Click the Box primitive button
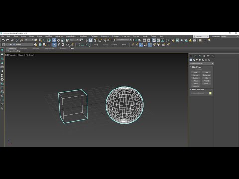The width and height of the screenshot is (239, 179). pyautogui.click(x=196, y=72)
